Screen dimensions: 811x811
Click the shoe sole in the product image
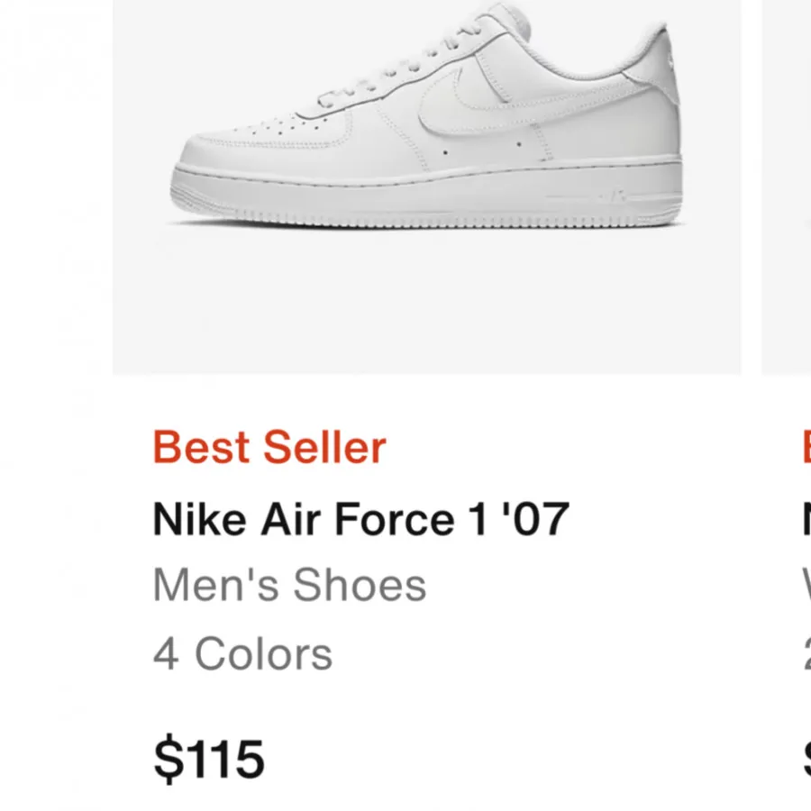coord(424,194)
